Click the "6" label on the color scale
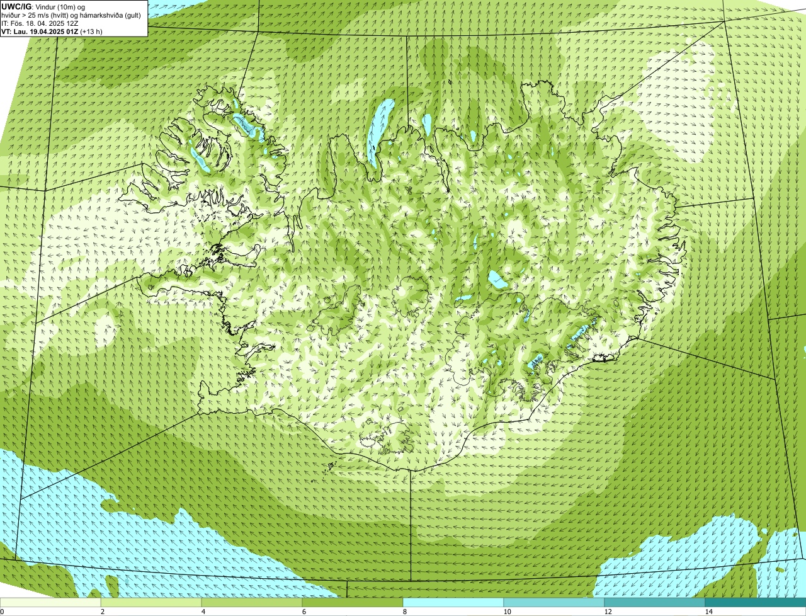 tap(304, 612)
